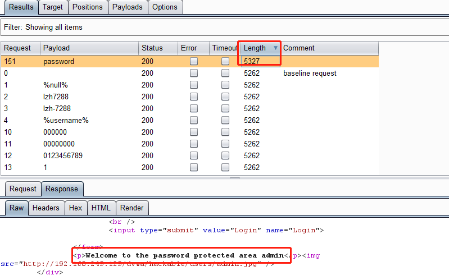Screen dimensions: 449x280
Task: Open the Response sub-tab
Action: [x=62, y=189]
